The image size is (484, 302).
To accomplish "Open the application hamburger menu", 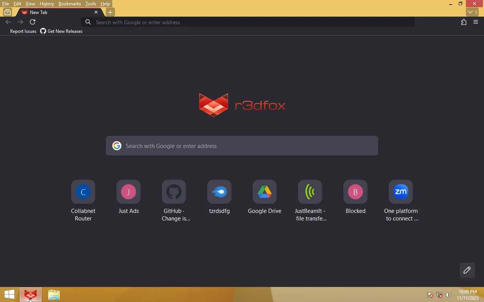I will click(476, 22).
